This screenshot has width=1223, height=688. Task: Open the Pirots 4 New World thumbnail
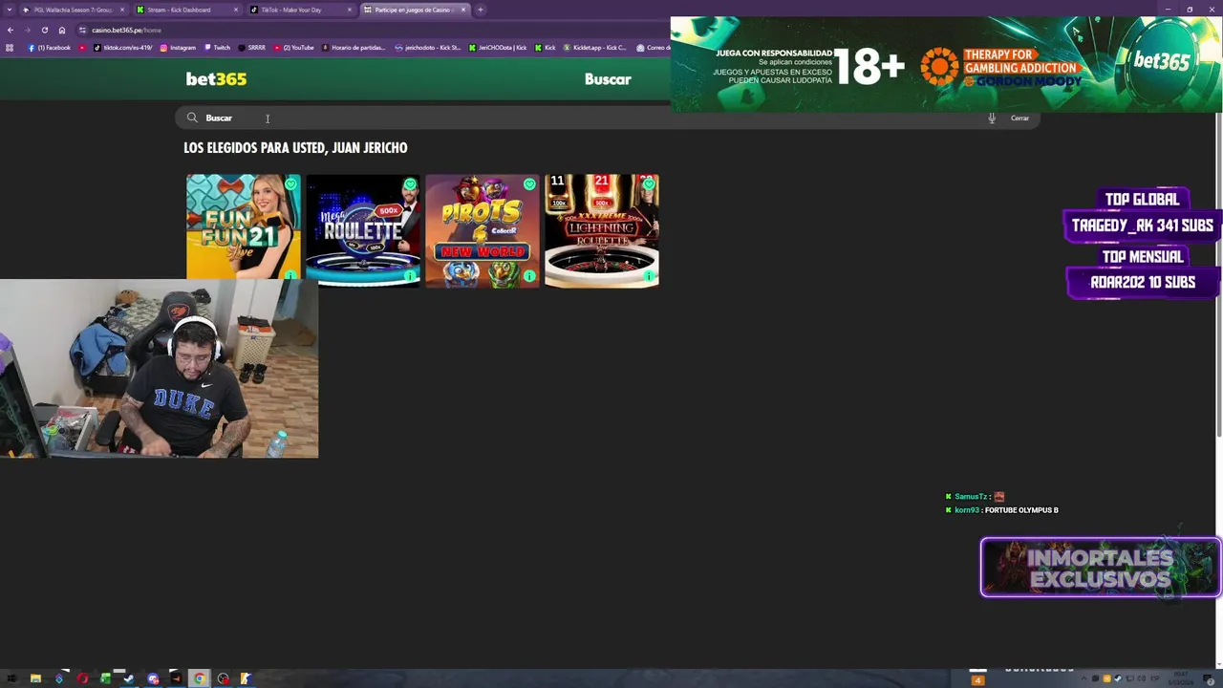click(x=482, y=230)
